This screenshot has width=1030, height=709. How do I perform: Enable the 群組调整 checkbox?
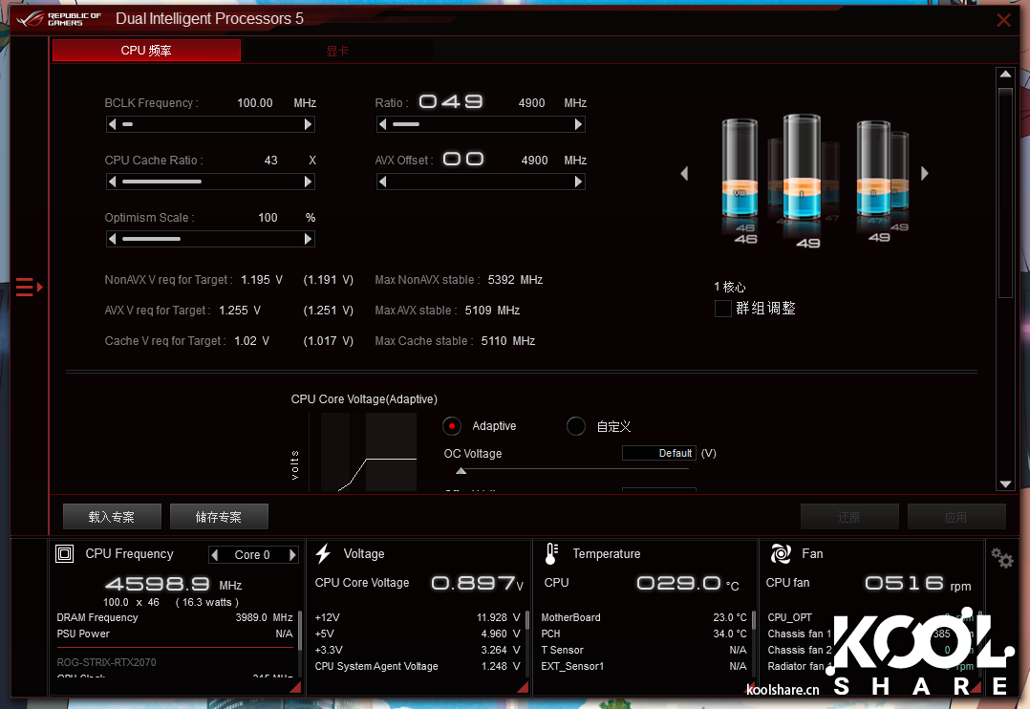pyautogui.click(x=723, y=309)
